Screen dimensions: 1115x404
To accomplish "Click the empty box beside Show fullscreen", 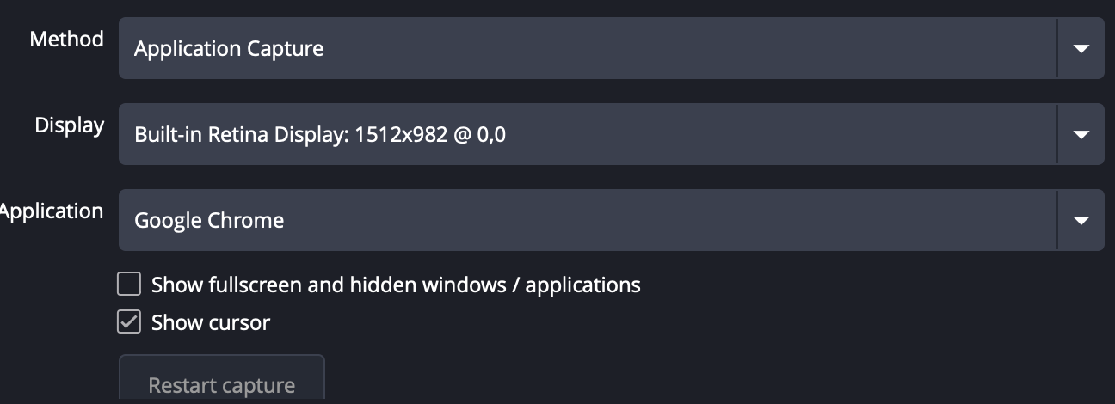I will (x=129, y=284).
